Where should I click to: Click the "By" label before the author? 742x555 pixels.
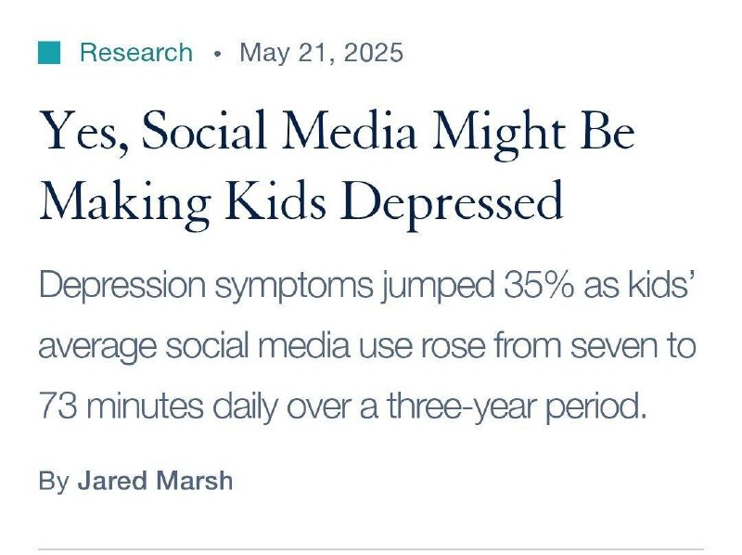pos(54,481)
